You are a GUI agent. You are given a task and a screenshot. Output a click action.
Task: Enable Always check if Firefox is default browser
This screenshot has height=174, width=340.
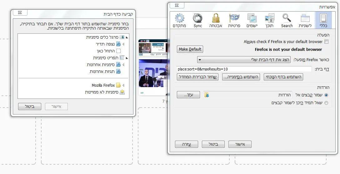[326, 42]
